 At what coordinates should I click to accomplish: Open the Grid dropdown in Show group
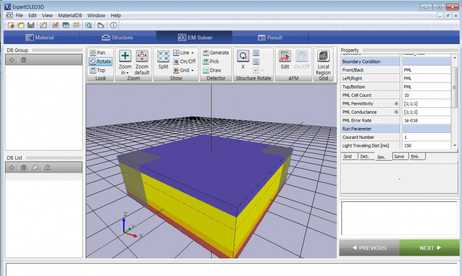[x=192, y=71]
